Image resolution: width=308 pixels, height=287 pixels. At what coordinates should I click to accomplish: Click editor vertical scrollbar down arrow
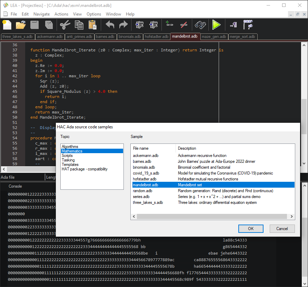click(x=304, y=164)
